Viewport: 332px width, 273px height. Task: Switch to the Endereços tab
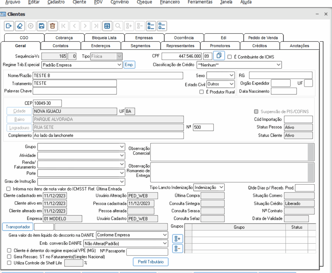(101, 46)
